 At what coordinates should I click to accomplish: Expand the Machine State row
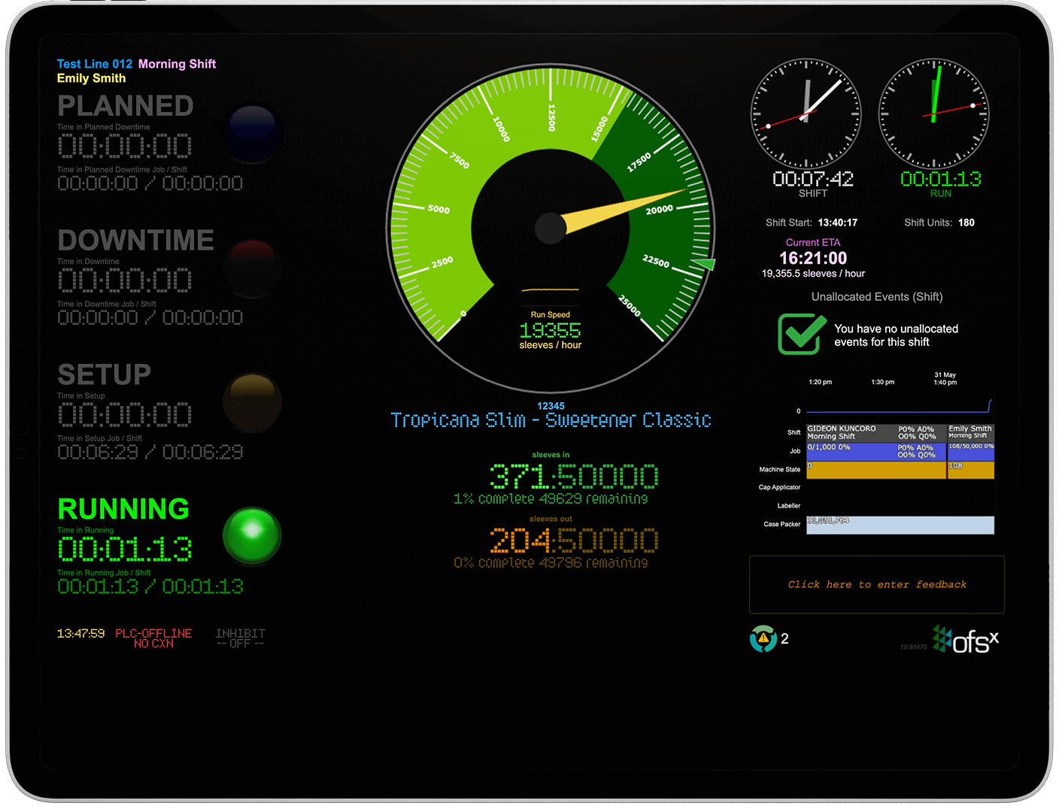coord(779,468)
